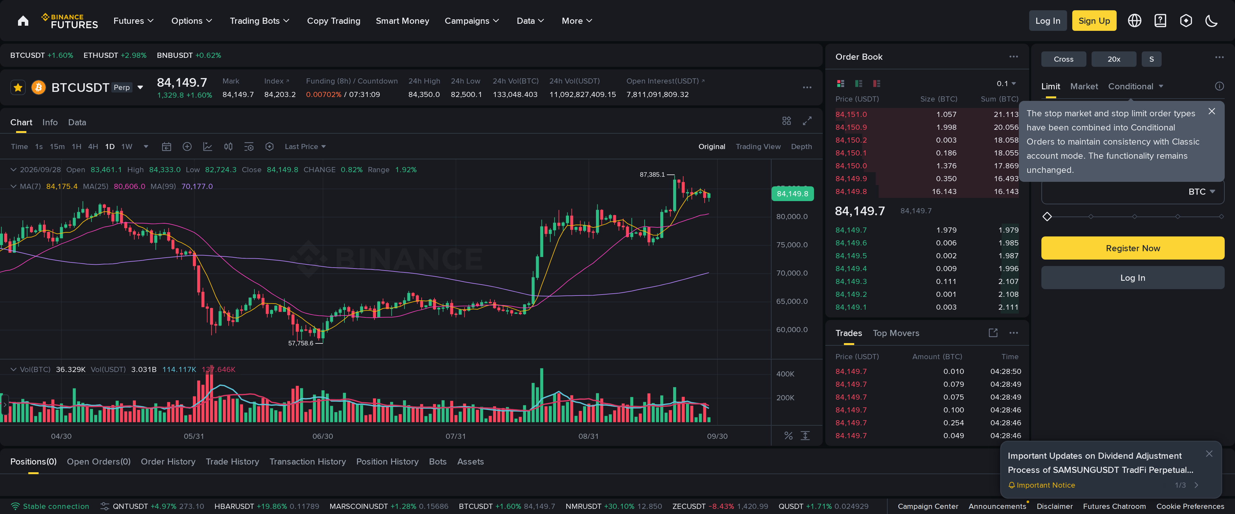Select the 1W interval
Image resolution: width=1235 pixels, height=514 pixels.
127,146
